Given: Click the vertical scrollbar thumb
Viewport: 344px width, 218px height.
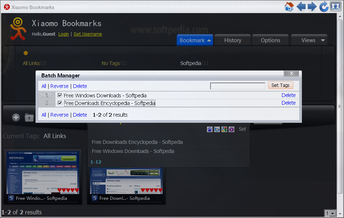Looking at the screenshot, I should (340, 106).
